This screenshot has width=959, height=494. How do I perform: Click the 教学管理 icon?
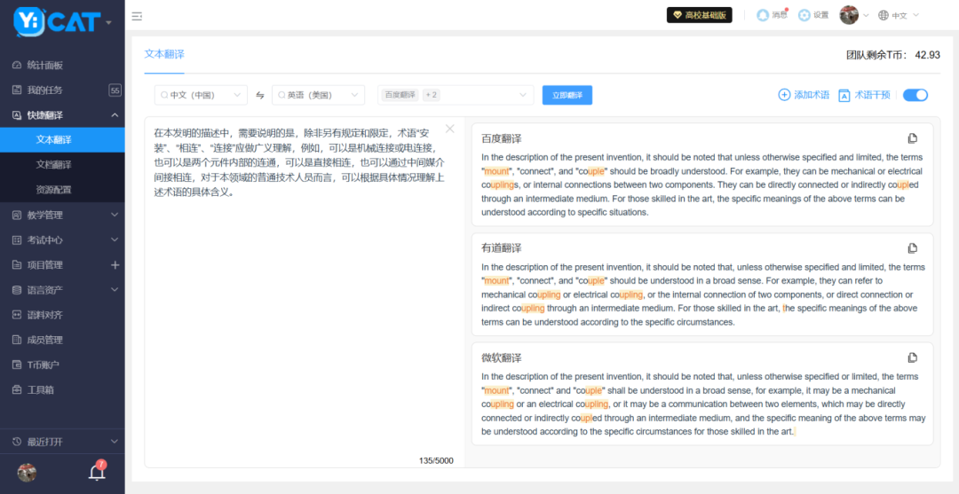pyautogui.click(x=17, y=215)
